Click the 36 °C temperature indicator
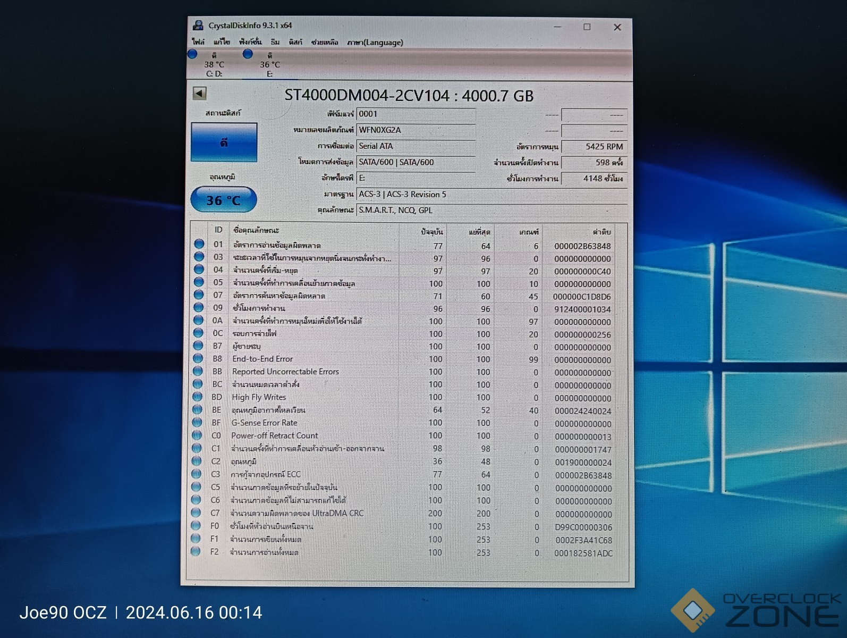 click(x=223, y=200)
